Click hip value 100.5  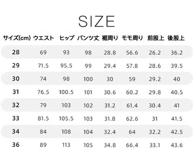pos(66,92)
